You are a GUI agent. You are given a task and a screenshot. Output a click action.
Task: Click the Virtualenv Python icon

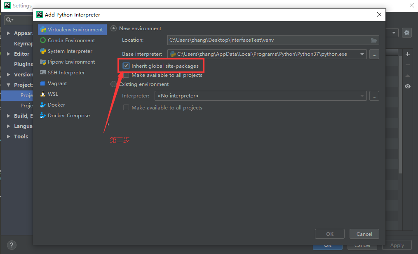[42, 30]
